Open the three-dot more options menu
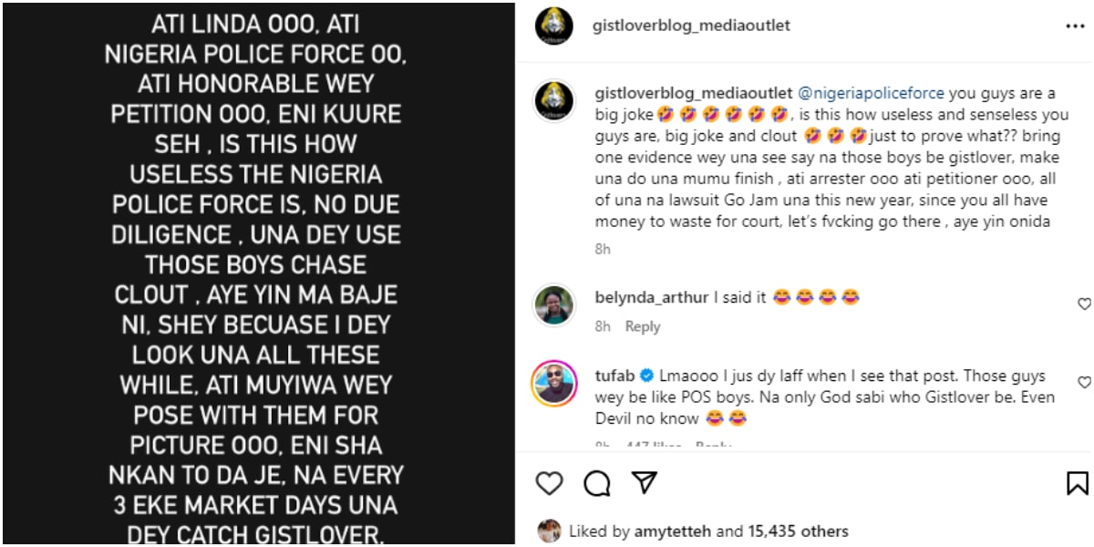This screenshot has height=547, width=1094. point(1075,26)
